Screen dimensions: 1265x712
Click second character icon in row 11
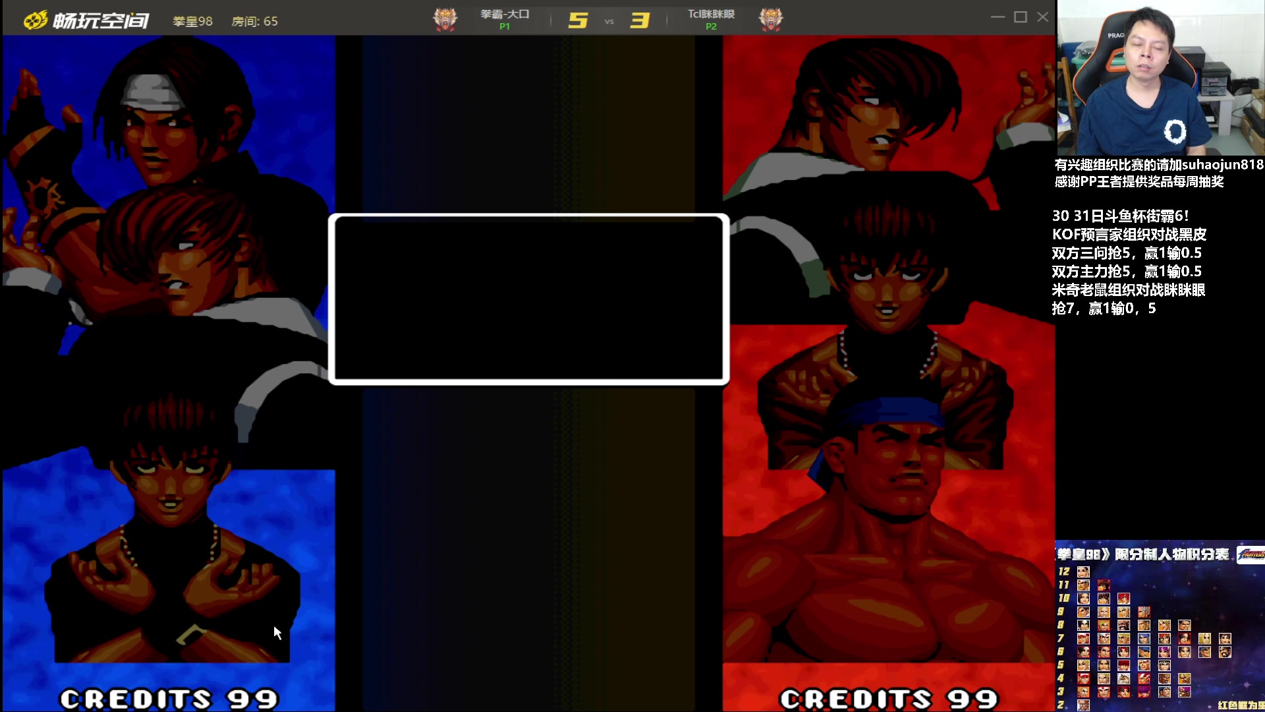coord(1104,585)
